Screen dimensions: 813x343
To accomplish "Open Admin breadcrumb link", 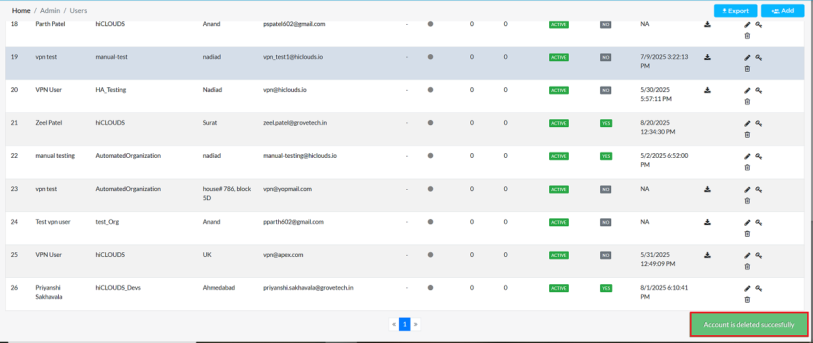I will point(50,11).
